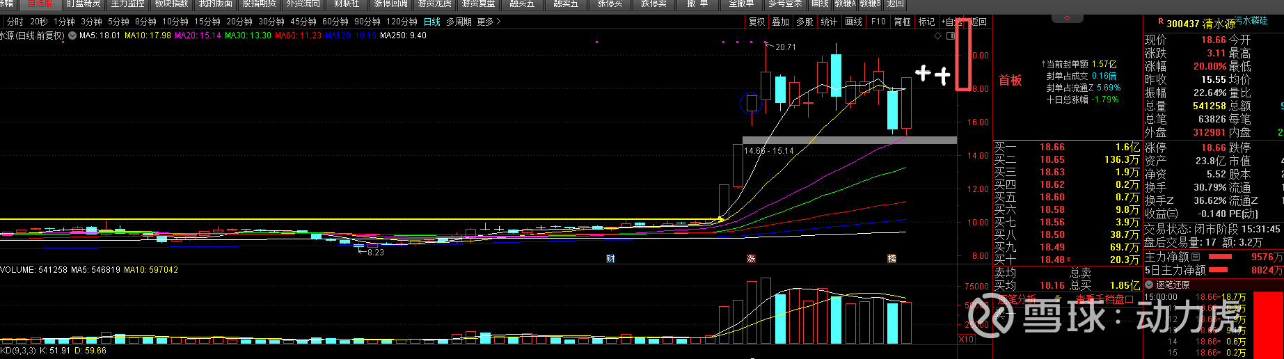The width and height of the screenshot is (1284, 359).
Task: Expand the 更多 periods menu
Action: (x=489, y=22)
